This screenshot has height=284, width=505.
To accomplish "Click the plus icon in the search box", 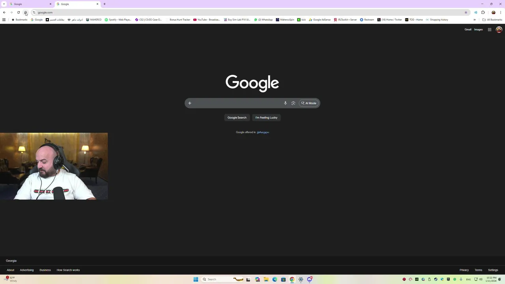I will pos(189,103).
